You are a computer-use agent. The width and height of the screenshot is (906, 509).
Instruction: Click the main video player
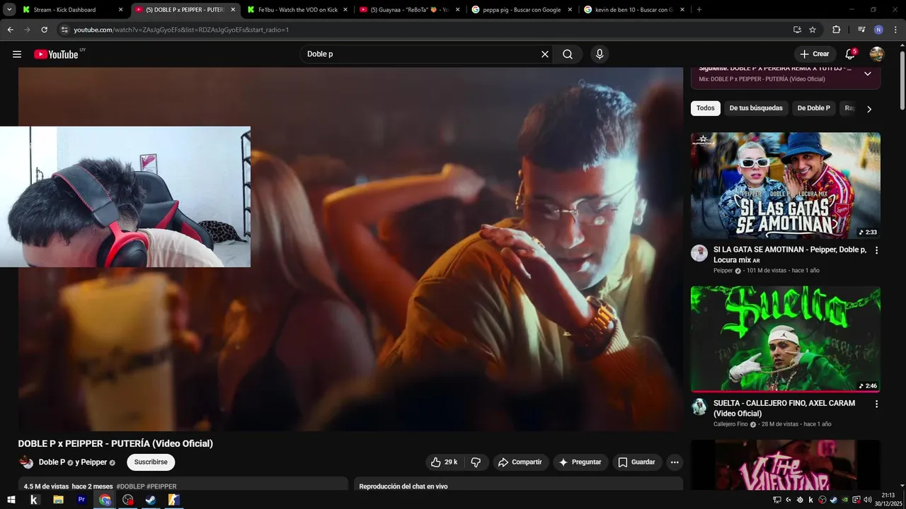pos(350,249)
